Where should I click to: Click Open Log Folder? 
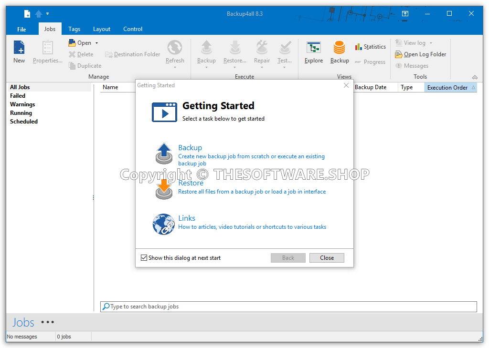pos(421,54)
